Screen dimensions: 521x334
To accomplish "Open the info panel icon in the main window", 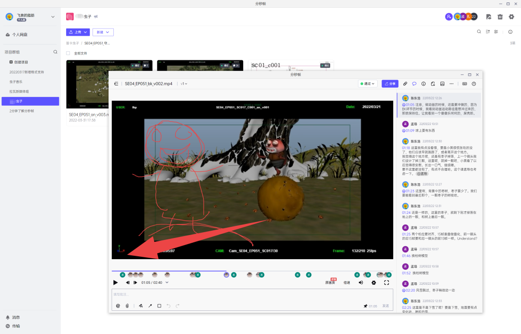I will (510, 32).
